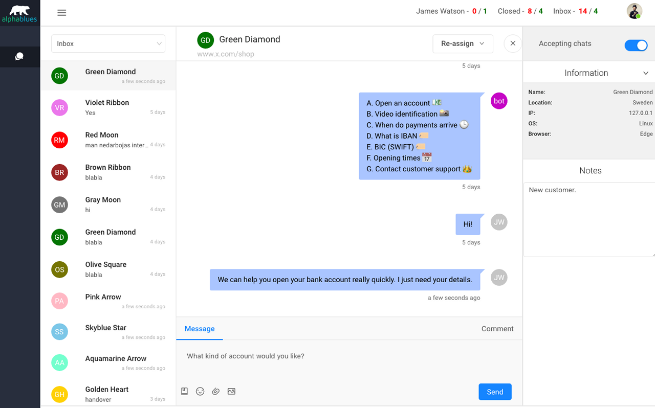Toggle off Accepting chats

636,46
